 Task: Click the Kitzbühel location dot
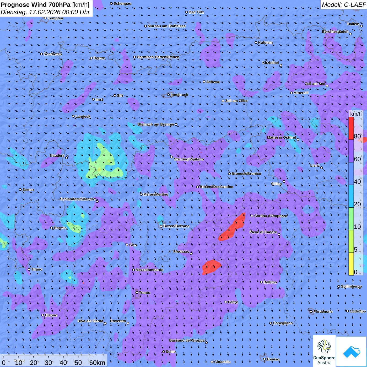(x=281, y=65)
